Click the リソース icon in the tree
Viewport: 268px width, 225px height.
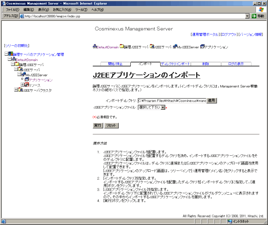tap(26, 85)
